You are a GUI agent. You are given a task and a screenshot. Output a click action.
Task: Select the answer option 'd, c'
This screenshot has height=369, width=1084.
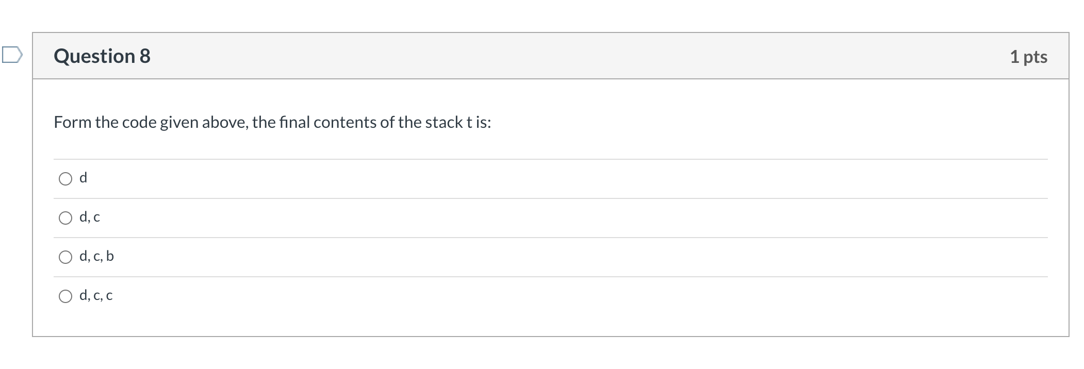click(65, 218)
